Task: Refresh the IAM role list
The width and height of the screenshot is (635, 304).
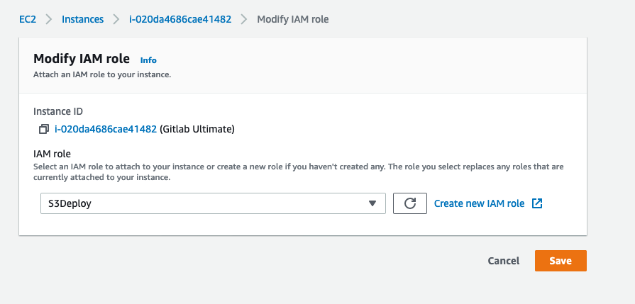Action: pos(410,203)
